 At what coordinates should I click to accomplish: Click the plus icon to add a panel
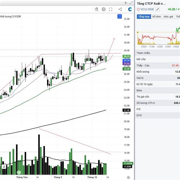pyautogui.click(x=126, y=3)
